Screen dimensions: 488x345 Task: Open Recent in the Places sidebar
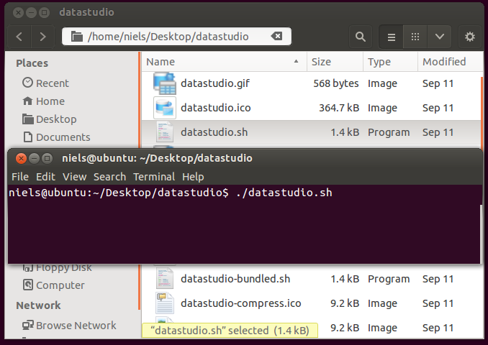click(x=52, y=83)
